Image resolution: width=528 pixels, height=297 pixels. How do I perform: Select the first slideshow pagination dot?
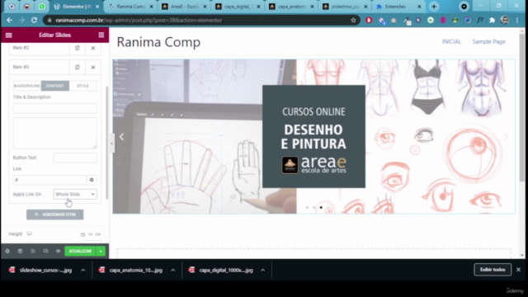coord(307,207)
